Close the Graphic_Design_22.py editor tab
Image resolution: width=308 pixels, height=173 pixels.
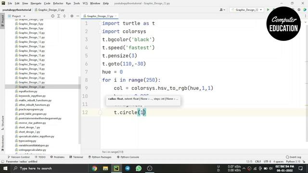click(116, 16)
